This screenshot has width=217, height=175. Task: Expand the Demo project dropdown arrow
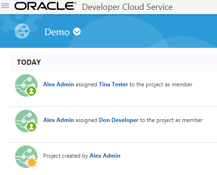[x=77, y=31]
